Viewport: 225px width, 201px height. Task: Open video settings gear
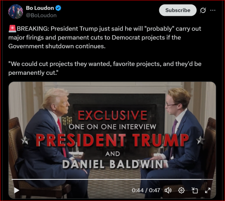pos(181,191)
